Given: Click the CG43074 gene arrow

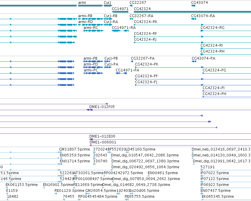Looking at the screenshot, I should point(193,6).
